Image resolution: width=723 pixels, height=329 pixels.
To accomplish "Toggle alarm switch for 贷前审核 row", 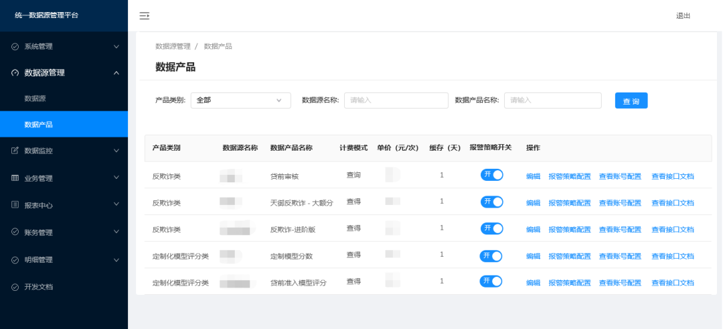I will click(491, 175).
